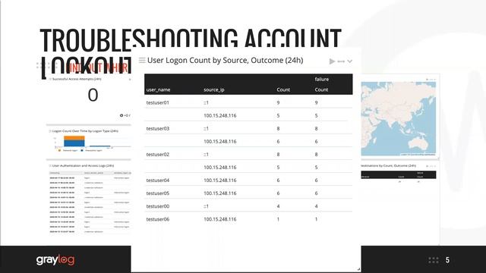
Task: Click the play icon on User Logon Count widget
Action: coord(332,61)
